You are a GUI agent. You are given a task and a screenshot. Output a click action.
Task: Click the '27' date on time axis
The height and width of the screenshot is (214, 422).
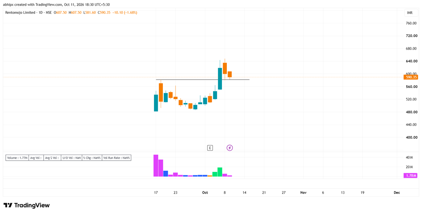pyautogui.click(x=284, y=193)
